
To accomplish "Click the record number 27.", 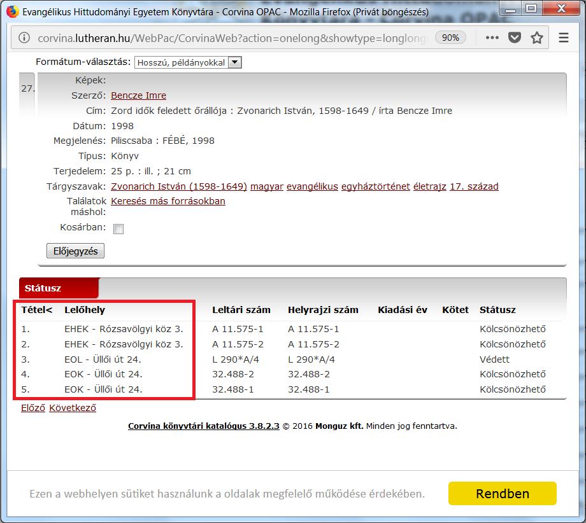I will pyautogui.click(x=28, y=88).
